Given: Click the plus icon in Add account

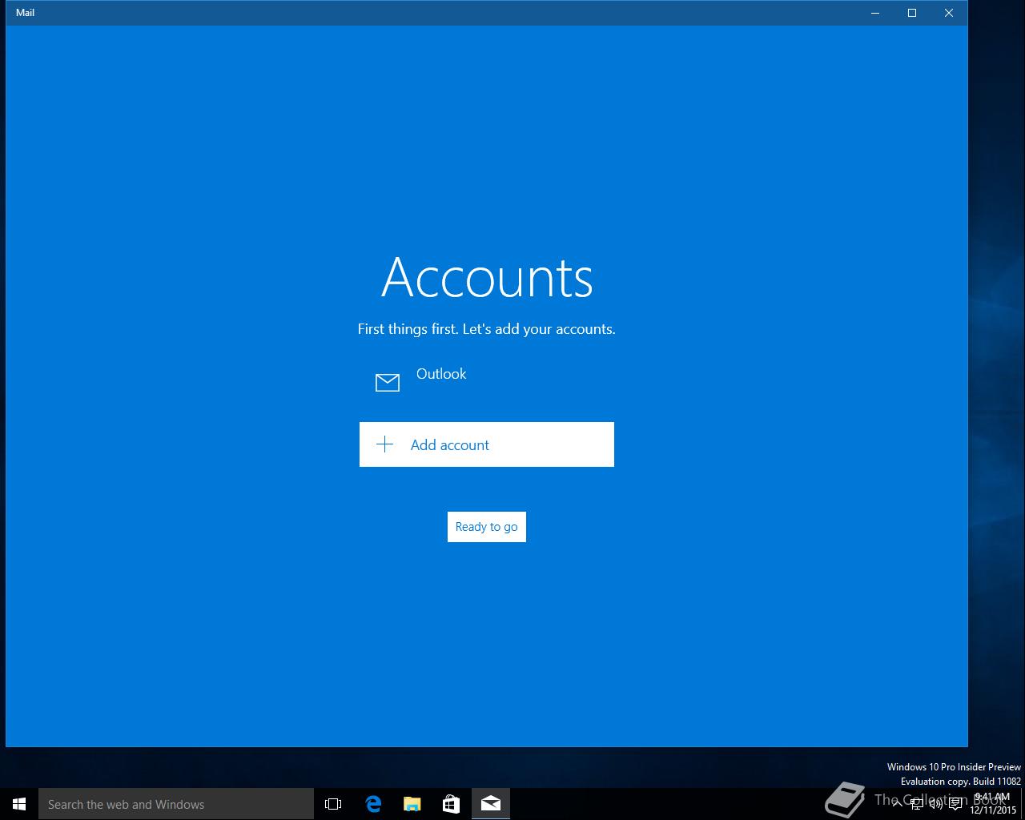Looking at the screenshot, I should (385, 444).
